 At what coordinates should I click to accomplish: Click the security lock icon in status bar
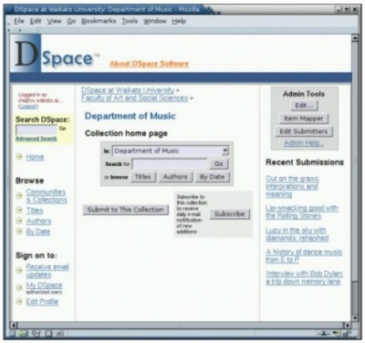pyautogui.click(x=346, y=334)
